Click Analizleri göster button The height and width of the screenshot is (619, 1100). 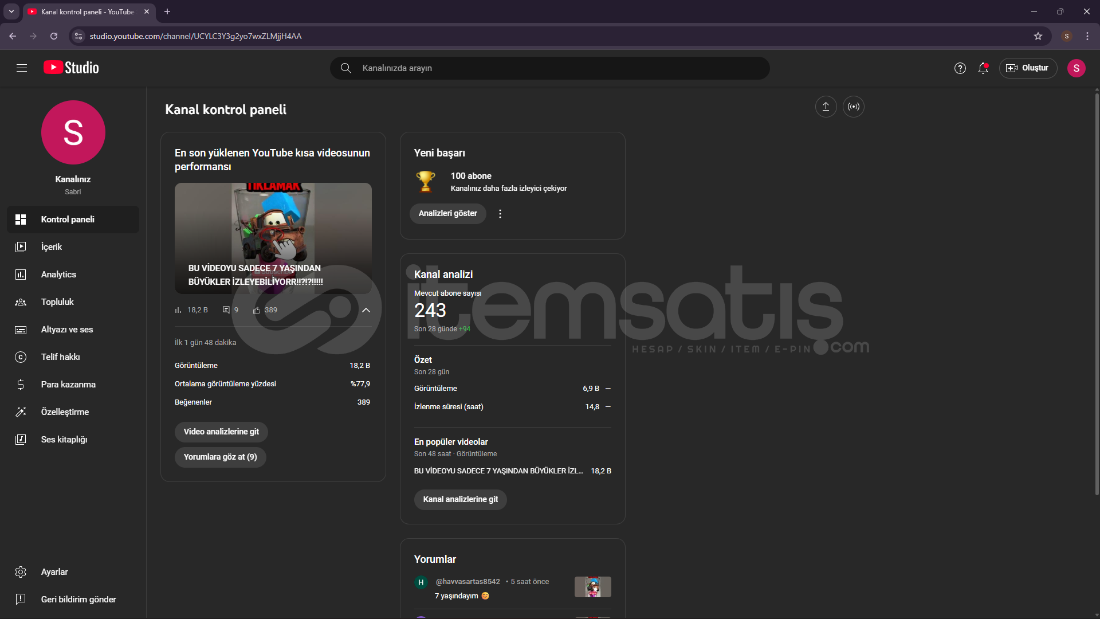(x=447, y=213)
